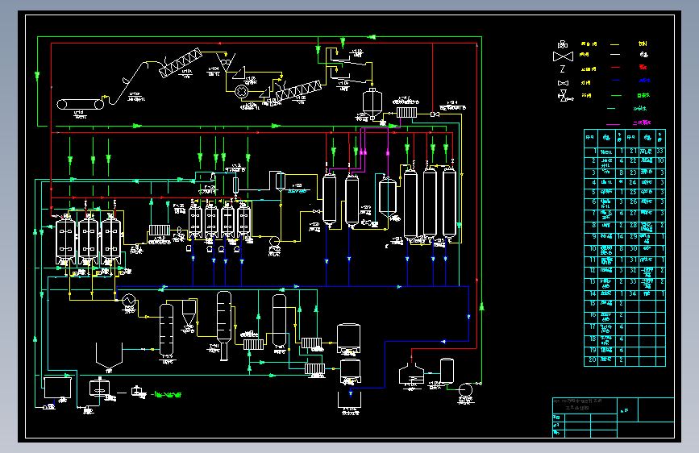Select the Z-shaped valve symbol in the legend
699x453 pixels.
[563, 69]
